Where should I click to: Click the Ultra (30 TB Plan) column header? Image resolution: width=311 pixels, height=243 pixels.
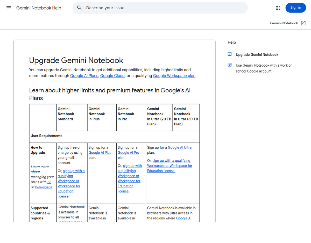pos(186,117)
